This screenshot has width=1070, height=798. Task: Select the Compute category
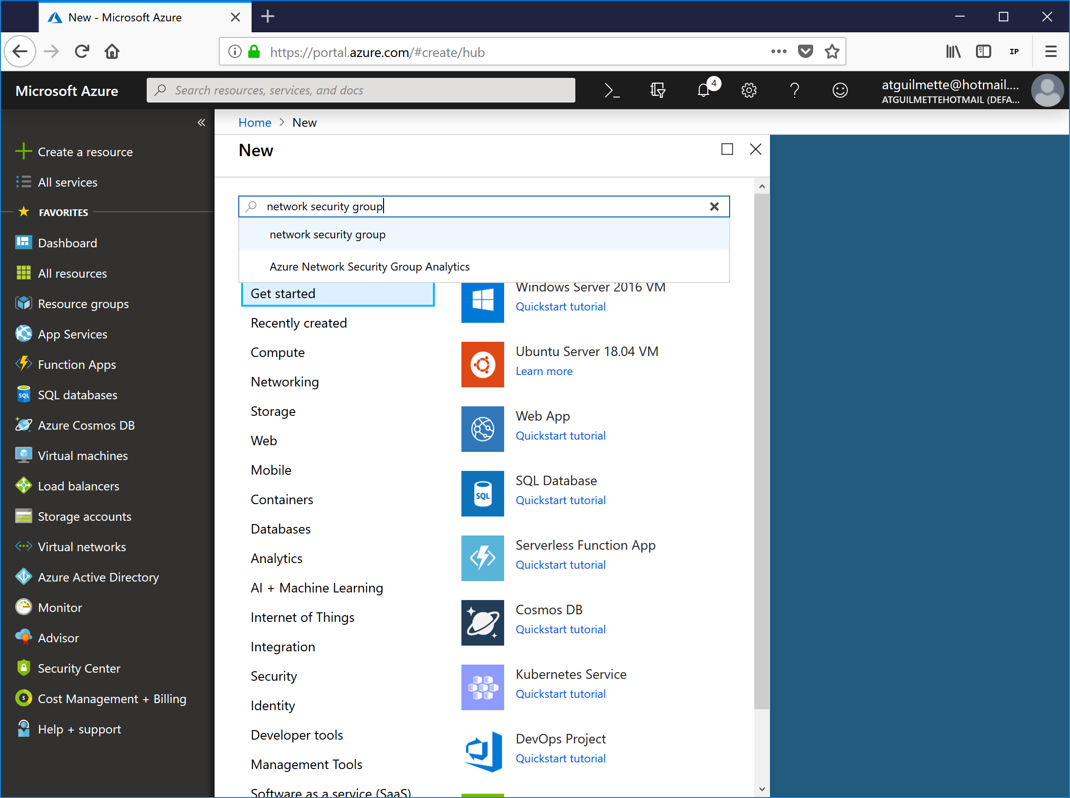coord(277,353)
